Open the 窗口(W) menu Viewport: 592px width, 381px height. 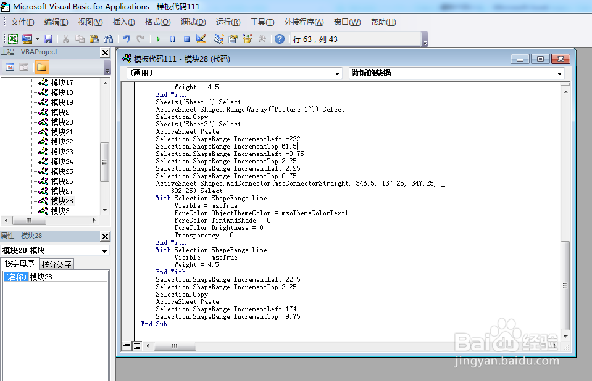(x=348, y=22)
